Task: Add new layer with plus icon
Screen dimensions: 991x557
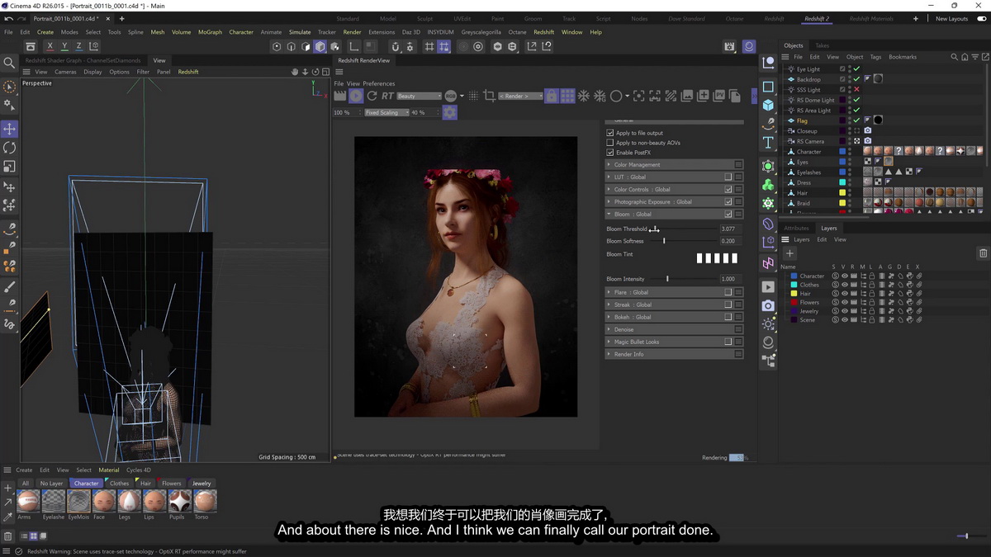Action: pos(789,253)
